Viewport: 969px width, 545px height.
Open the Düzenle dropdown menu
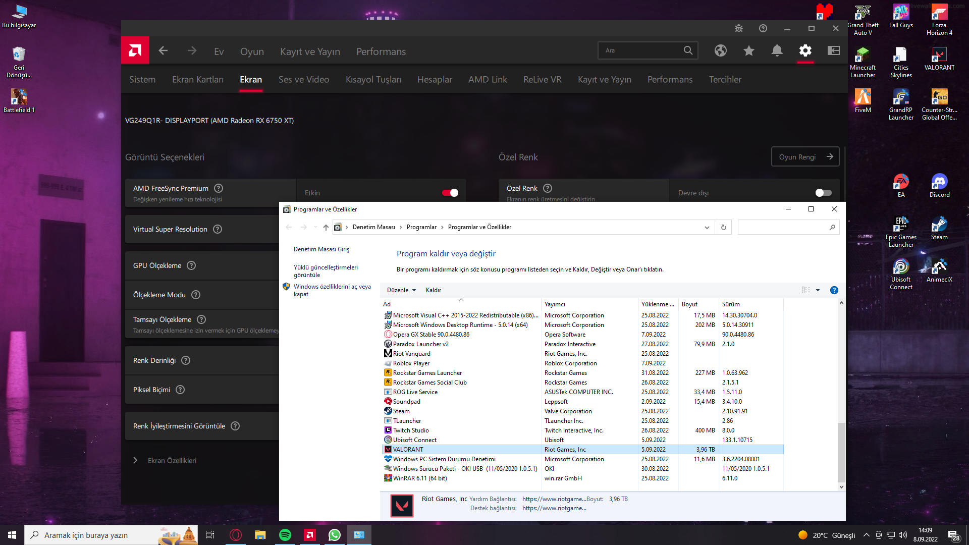(401, 290)
